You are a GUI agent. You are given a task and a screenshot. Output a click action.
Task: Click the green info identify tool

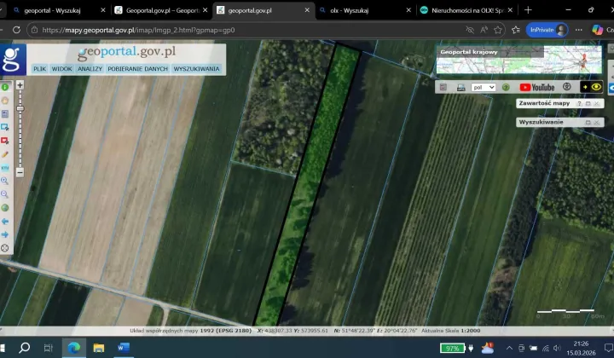tap(5, 87)
